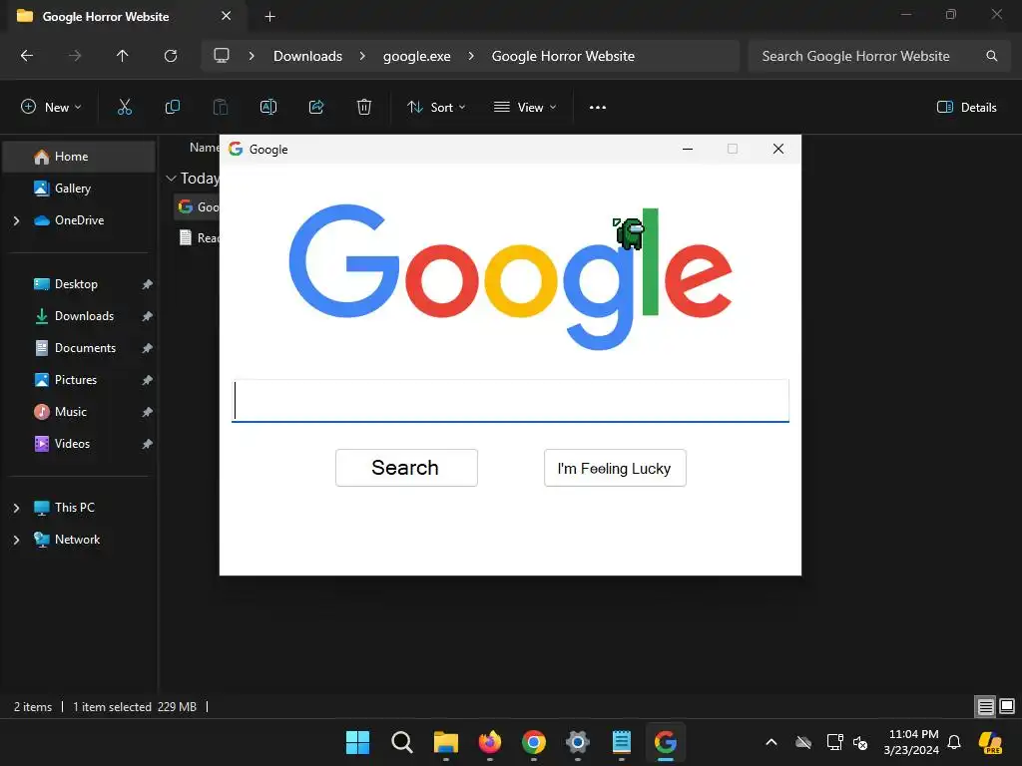Launch Firefox from the taskbar
The image size is (1022, 766).
(x=490, y=742)
